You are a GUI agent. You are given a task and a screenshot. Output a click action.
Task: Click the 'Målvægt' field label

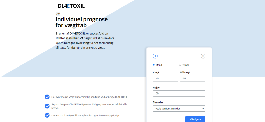coord(185,72)
